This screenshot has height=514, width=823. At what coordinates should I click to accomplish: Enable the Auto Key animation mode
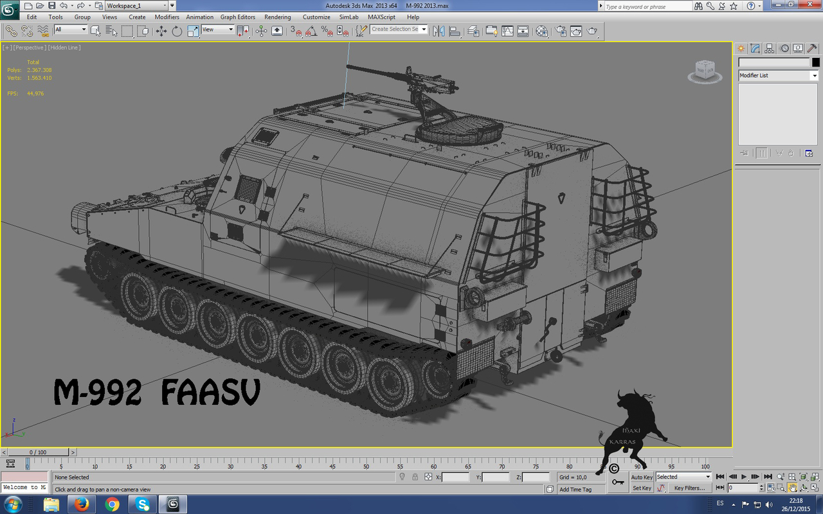coord(642,477)
